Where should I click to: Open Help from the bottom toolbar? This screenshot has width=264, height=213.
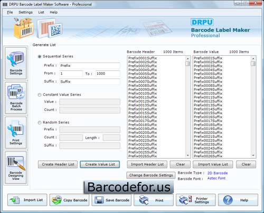tap(238, 200)
